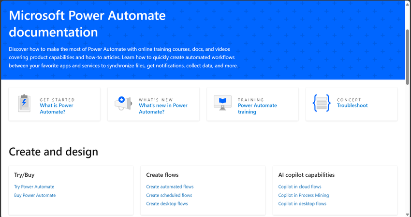Click the 'Microsoft Power Automate documentation' heading
Image resolution: width=411 pixels, height=217 pixels.
coord(87,24)
